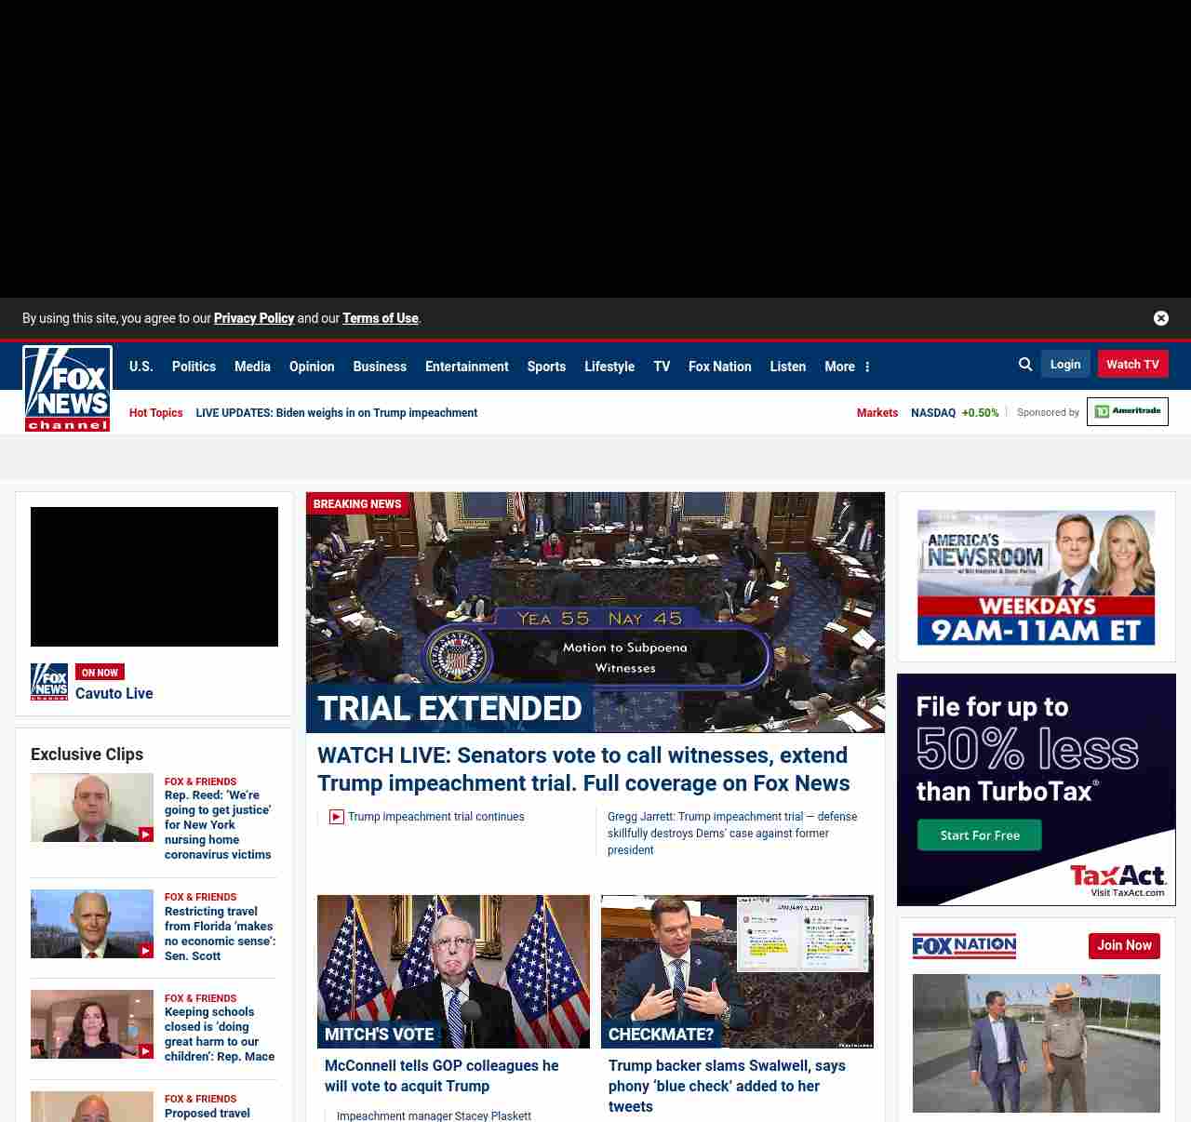The height and width of the screenshot is (1122, 1191).
Task: Click Start For Free in TaxAct ad
Action: [x=979, y=835]
